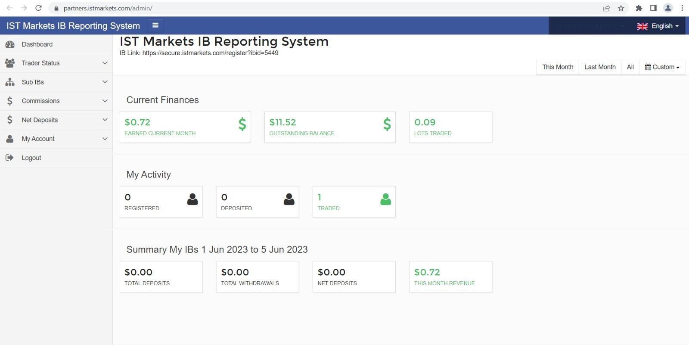Open the English language dropdown
The height and width of the screenshot is (345, 689).
click(658, 26)
